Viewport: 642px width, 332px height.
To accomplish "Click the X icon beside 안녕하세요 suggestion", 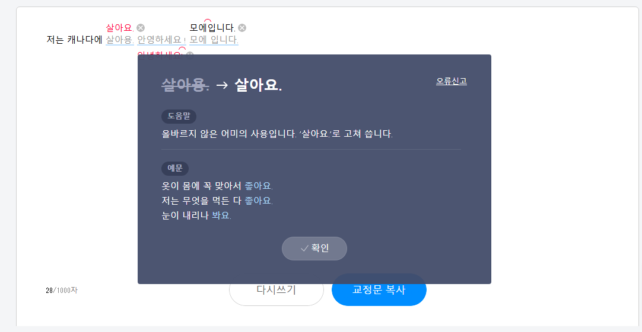I will click(x=190, y=54).
